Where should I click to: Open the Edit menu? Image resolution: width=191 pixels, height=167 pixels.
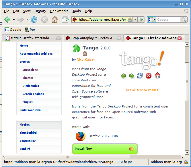16,11
